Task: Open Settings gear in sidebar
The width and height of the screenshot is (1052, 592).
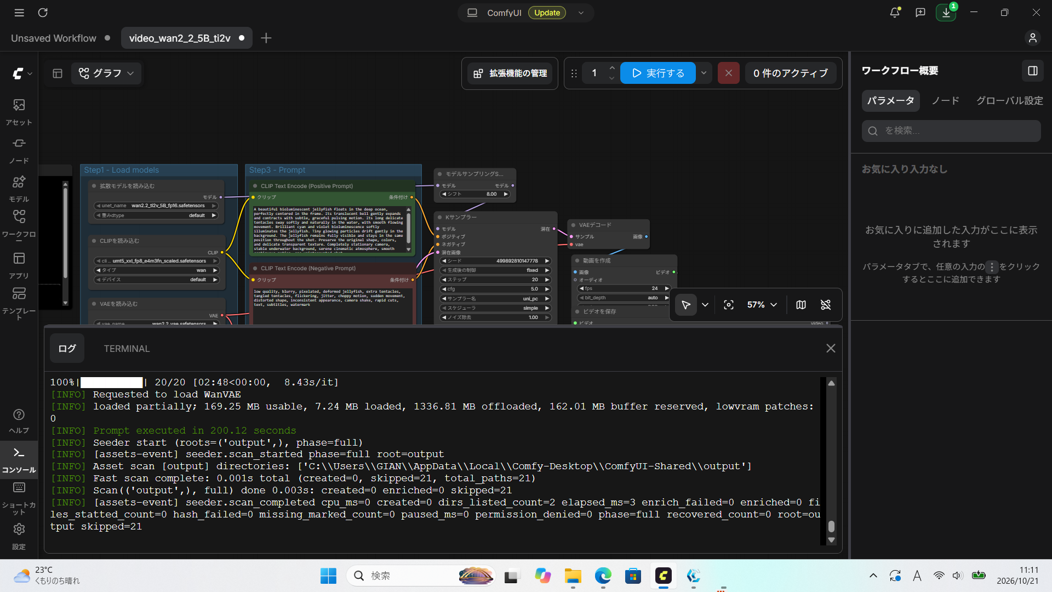Action: tap(19, 536)
